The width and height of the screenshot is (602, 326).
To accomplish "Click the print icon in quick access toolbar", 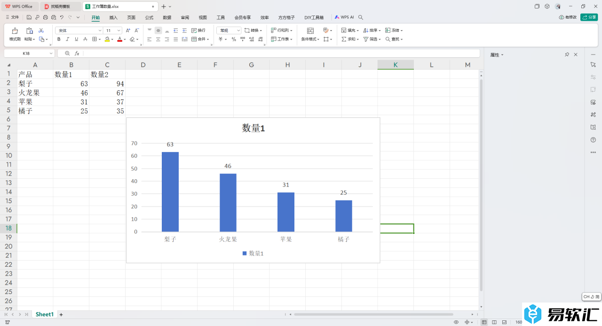I will [45, 17].
